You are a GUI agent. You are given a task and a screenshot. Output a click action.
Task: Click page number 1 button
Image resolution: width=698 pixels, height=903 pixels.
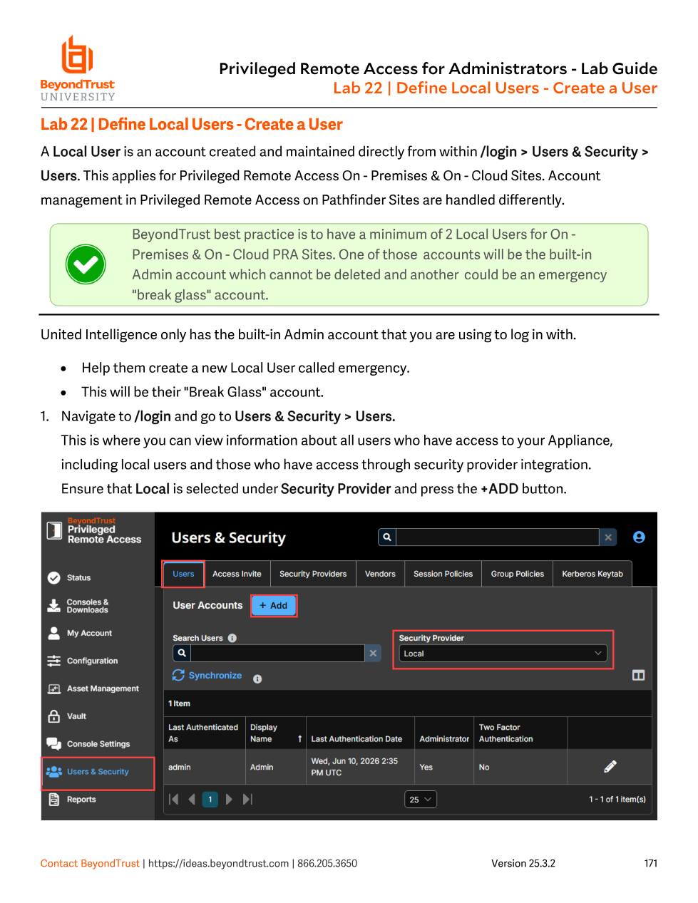[x=210, y=800]
